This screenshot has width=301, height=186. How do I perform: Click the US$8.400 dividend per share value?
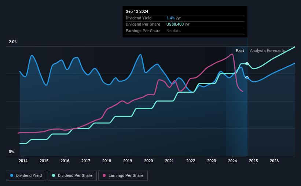[x=175, y=25]
